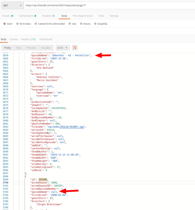Viewport: 195px width, 210px height.
Task: Open the request Headers (9) tab
Action: coord(48,16)
